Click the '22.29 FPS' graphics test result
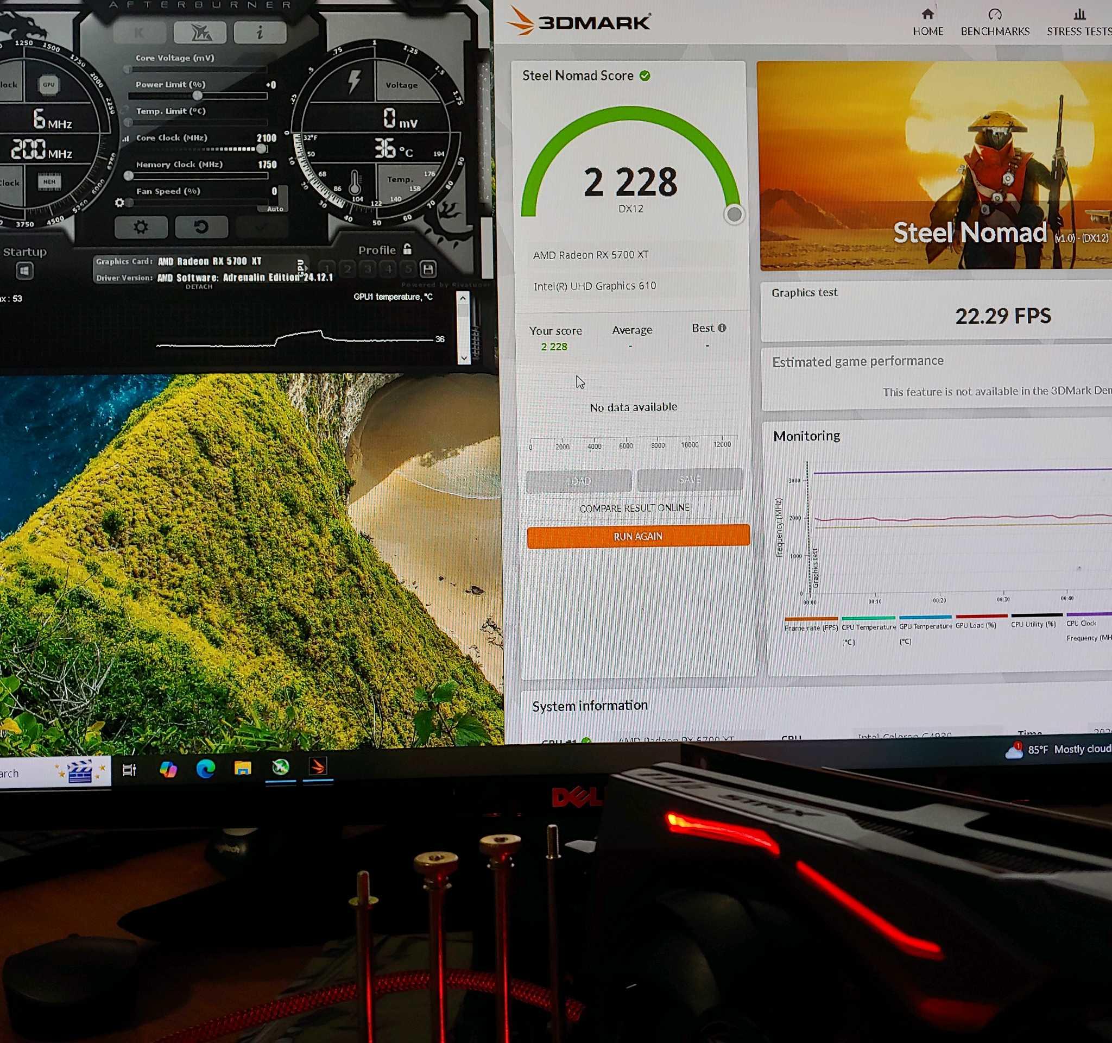Viewport: 1112px width, 1043px height. coord(1003,316)
